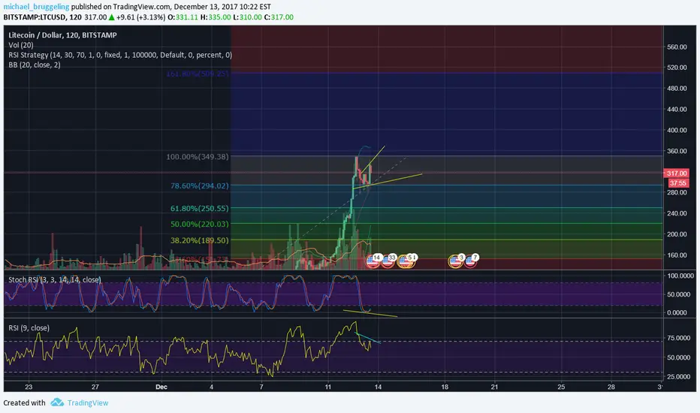Select the Stoch RSI indicator label

(x=55, y=280)
